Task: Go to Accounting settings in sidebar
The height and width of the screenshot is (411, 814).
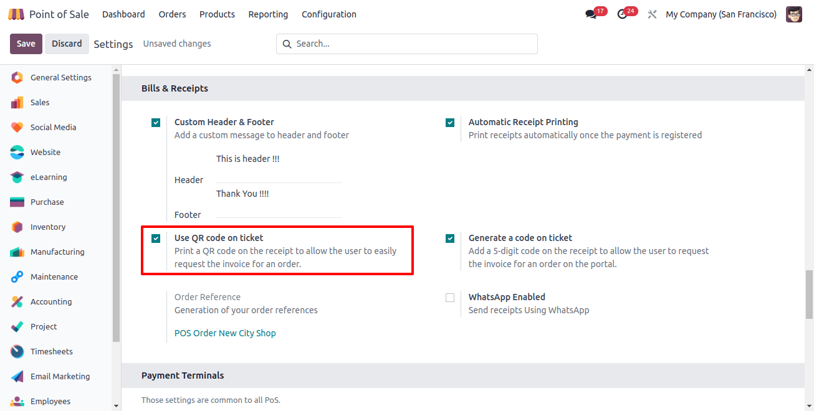Action: pos(51,302)
